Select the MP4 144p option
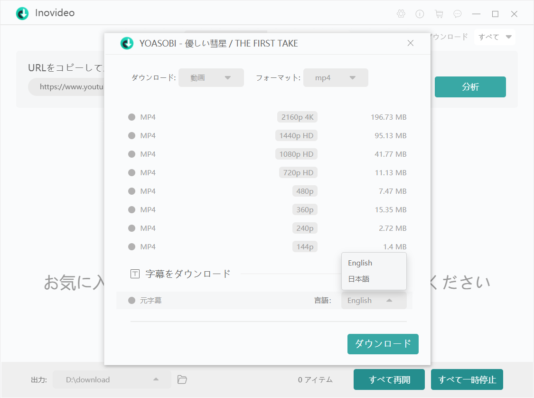Screen dimensions: 534x398 132,246
